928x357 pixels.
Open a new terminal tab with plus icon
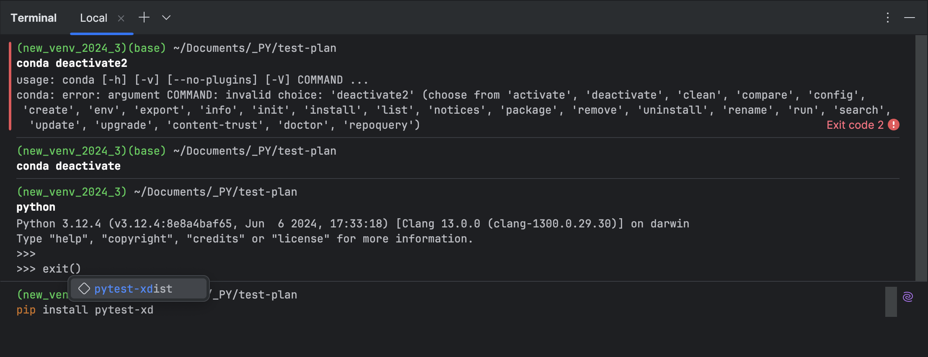tap(144, 18)
